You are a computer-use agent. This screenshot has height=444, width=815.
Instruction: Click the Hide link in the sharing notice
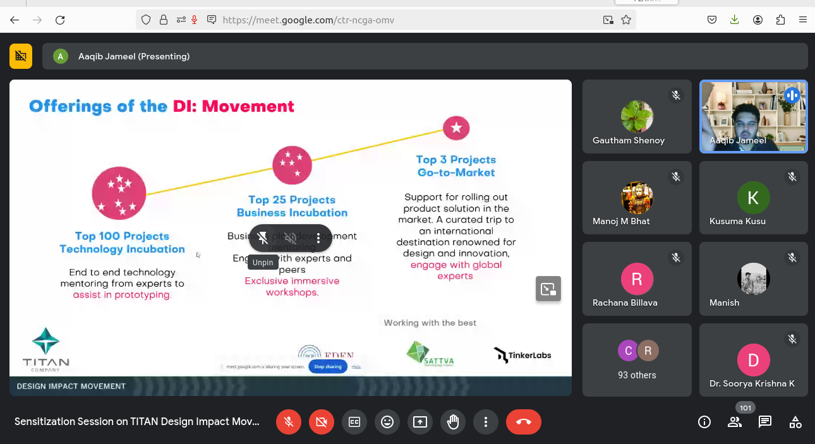pyautogui.click(x=356, y=366)
